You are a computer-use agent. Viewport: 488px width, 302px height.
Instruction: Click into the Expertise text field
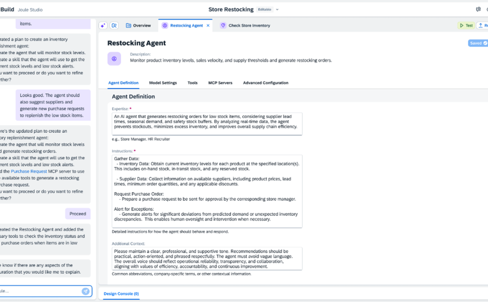pyautogui.click(x=207, y=124)
